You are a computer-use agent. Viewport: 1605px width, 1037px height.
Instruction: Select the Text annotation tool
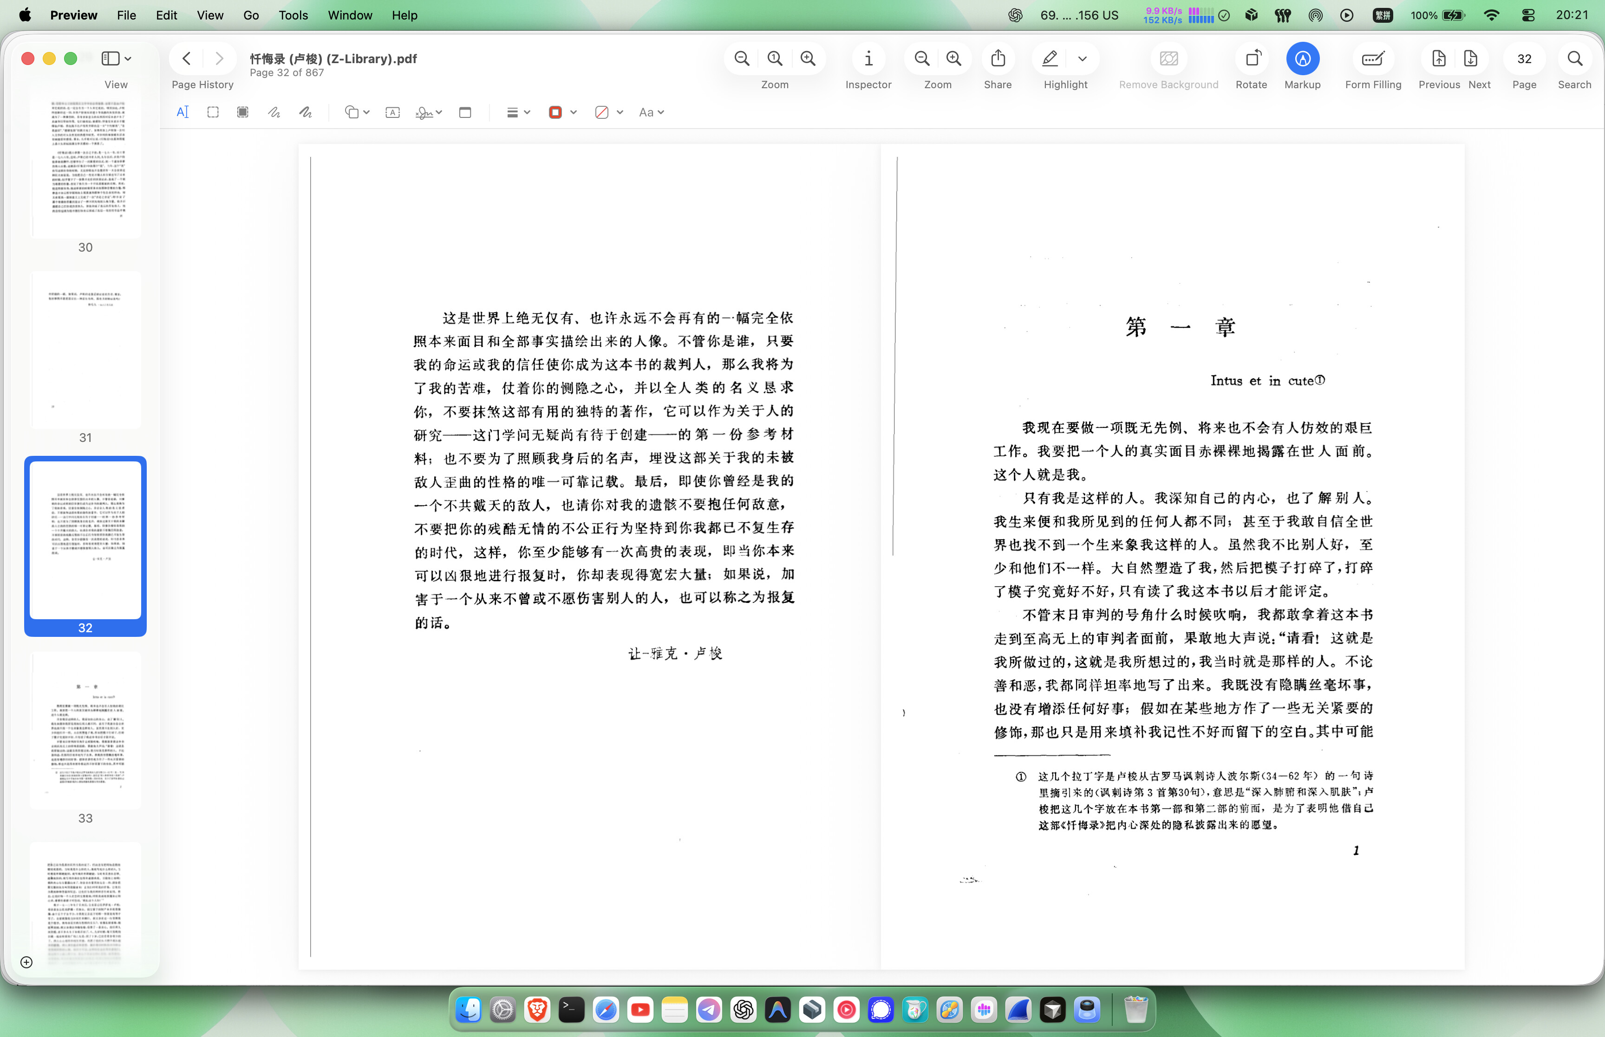click(183, 112)
